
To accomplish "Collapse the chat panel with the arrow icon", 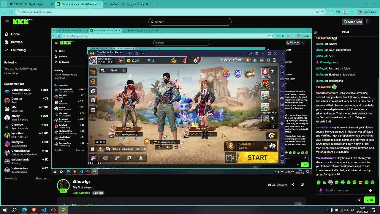I will [x=316, y=32].
